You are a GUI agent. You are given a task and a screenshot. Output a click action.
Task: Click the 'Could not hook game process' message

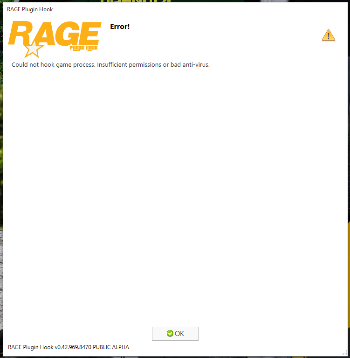(110, 65)
